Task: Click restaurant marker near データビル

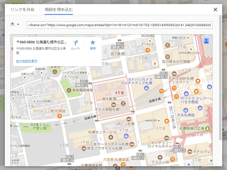Action: [x=148, y=50]
